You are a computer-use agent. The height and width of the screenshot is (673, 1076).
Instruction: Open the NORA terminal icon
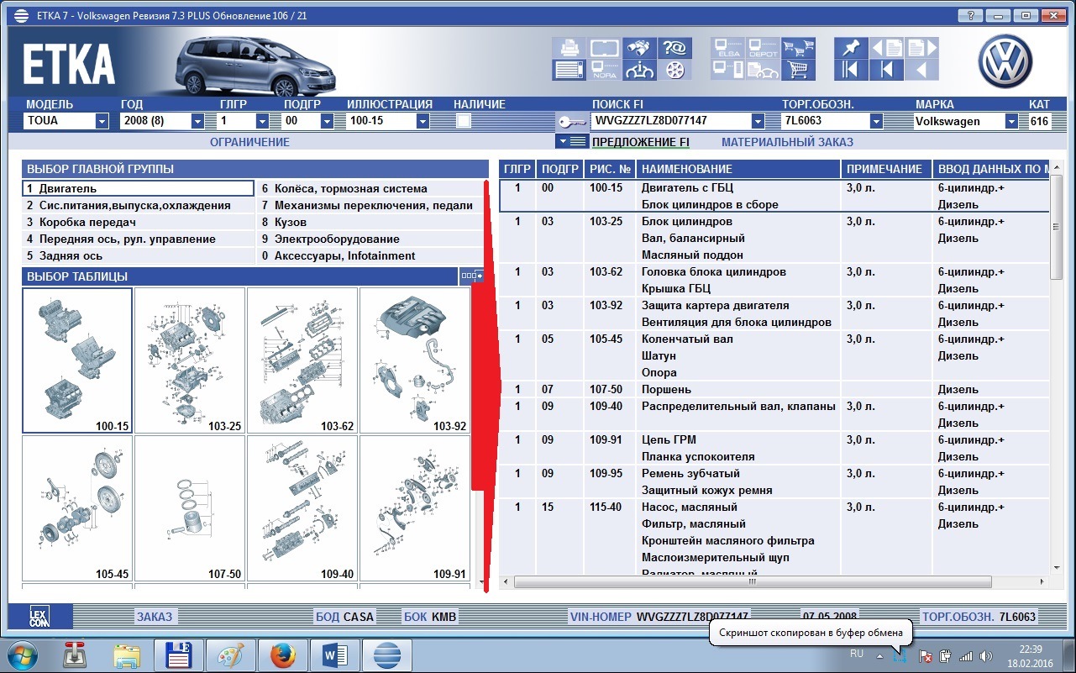tap(604, 70)
